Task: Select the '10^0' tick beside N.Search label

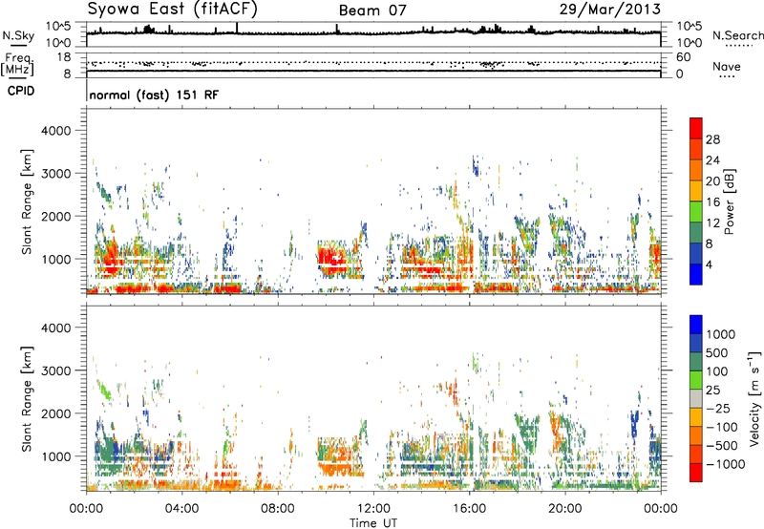Action: [x=689, y=43]
